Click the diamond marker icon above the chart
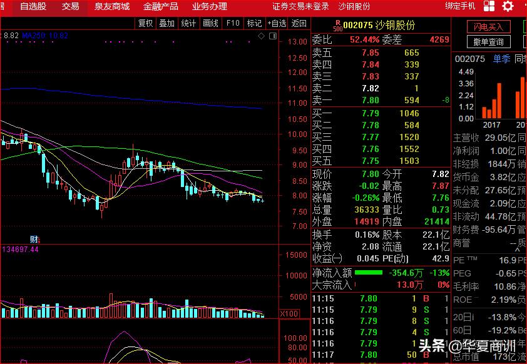The height and width of the screenshot is (364, 527). 262,37
